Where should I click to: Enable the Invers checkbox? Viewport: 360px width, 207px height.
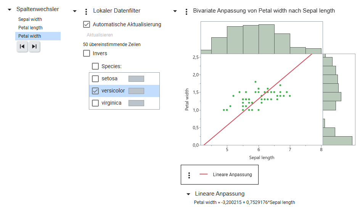87,53
